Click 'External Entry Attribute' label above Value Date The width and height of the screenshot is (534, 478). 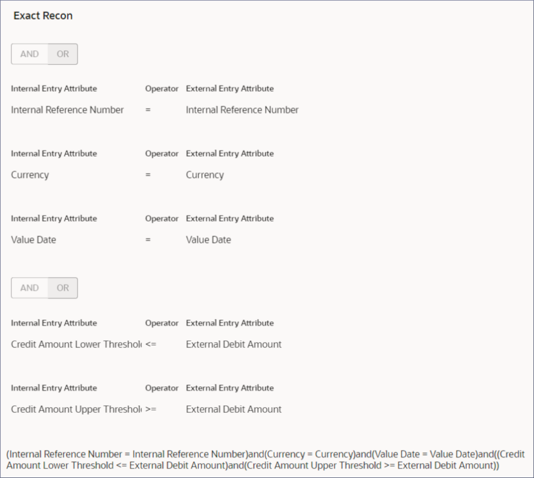230,218
